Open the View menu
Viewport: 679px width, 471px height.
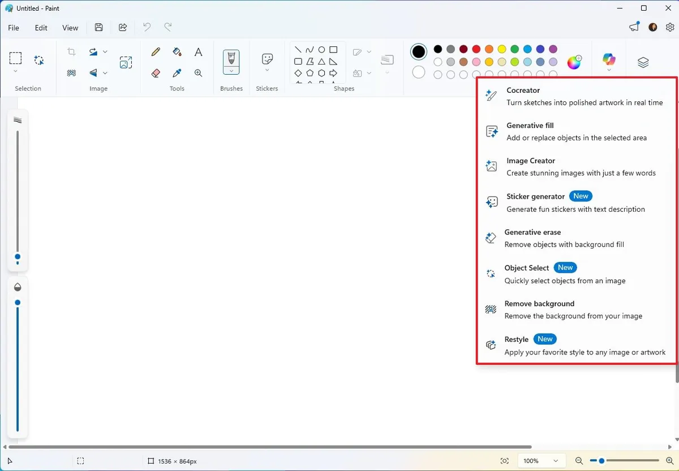tap(70, 27)
